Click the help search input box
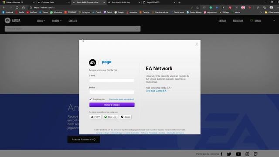This screenshot has height=157, width=279. (x=73, y=29)
